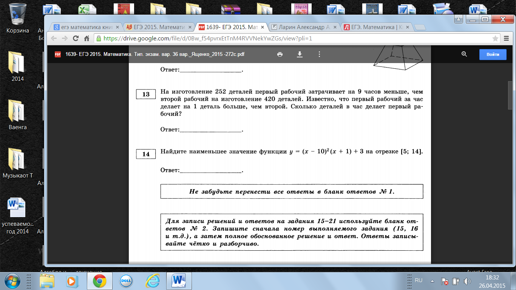Open a new browser tab
Image resolution: width=516 pixels, height=290 pixels.
point(420,28)
